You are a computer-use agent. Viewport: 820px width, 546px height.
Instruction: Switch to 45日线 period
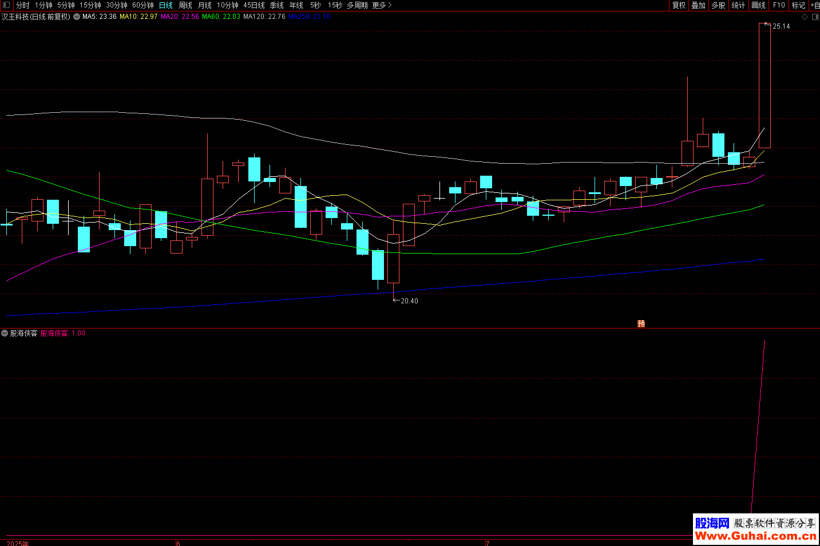click(x=254, y=5)
